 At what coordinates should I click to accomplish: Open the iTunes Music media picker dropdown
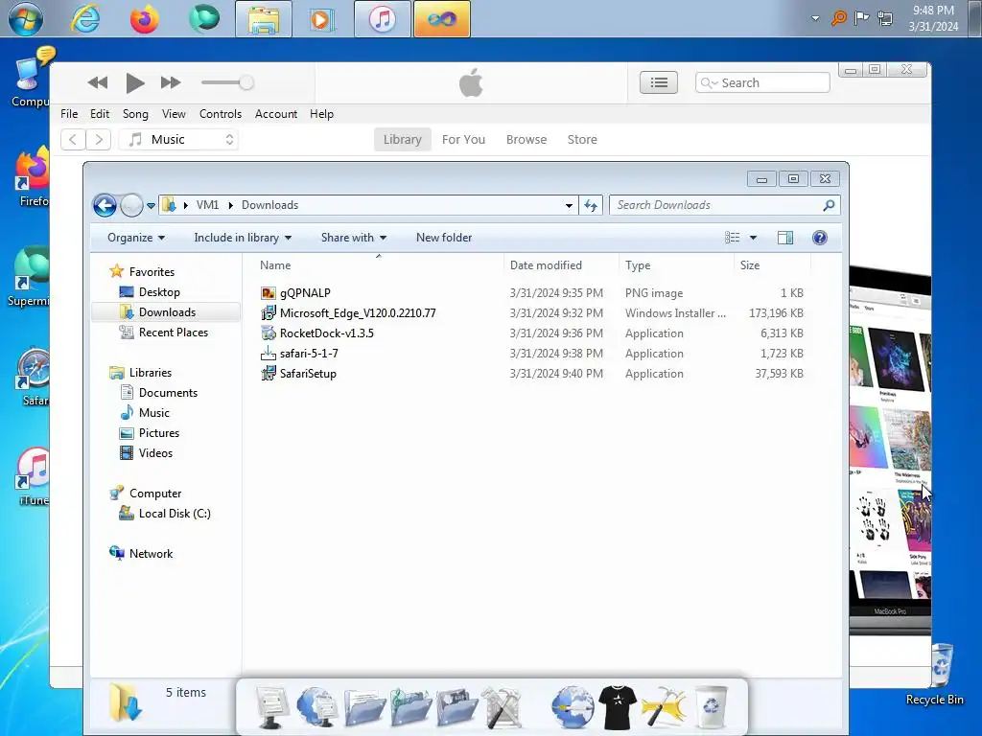(178, 140)
